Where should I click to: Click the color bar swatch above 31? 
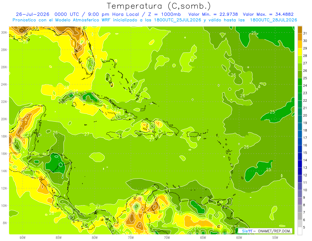(x=300, y=29)
